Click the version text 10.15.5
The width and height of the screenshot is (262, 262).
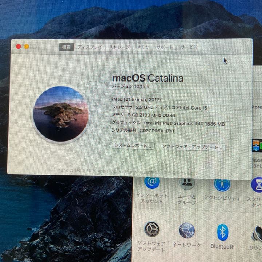[142, 86]
